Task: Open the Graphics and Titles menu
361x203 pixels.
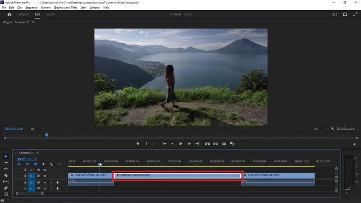Action: point(65,8)
